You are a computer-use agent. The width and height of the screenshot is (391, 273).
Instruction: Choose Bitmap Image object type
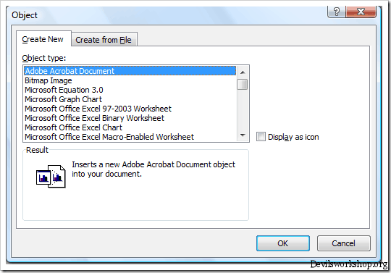click(130, 80)
